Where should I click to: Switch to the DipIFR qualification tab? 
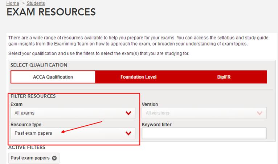[224, 77]
